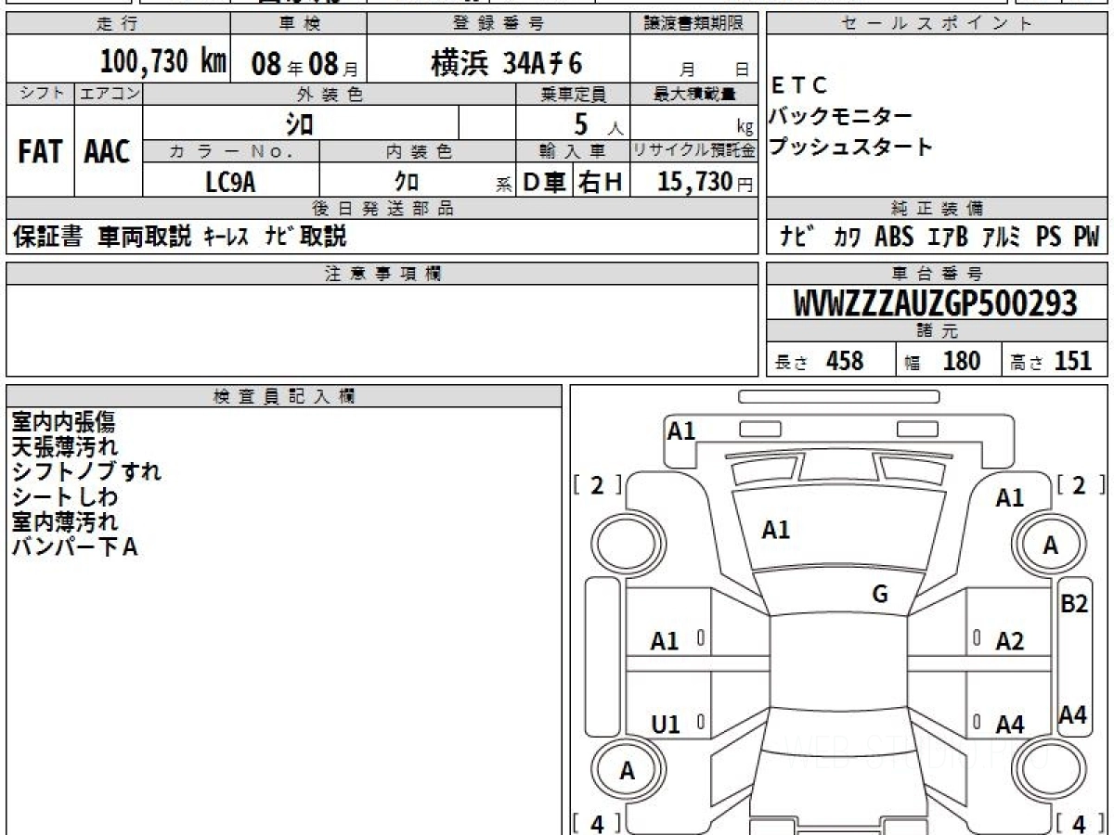The width and height of the screenshot is (1114, 835).
Task: Select the FAT shift value
Action: point(40,153)
